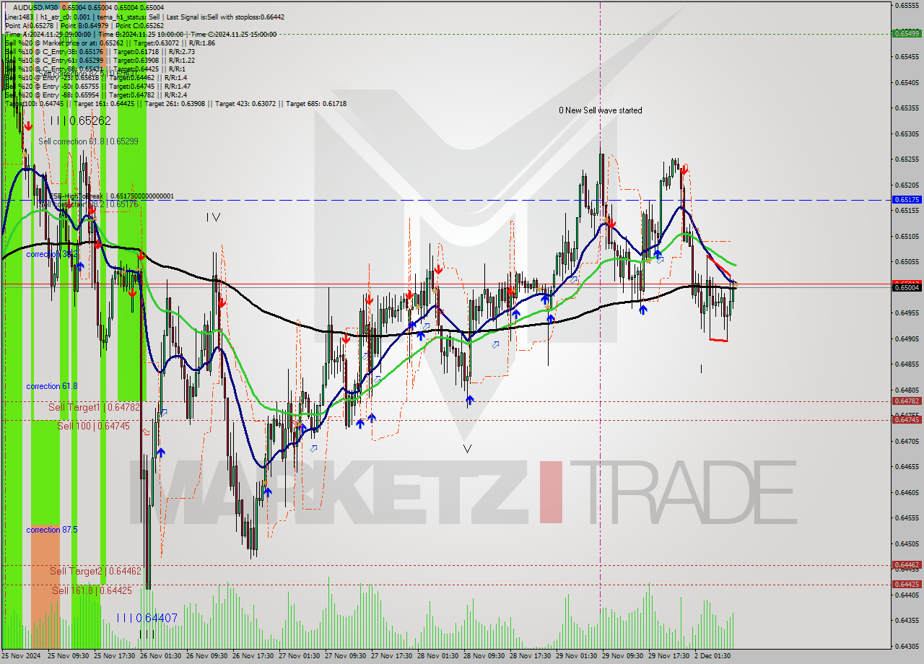Click the 'Target 685: 0.61718' info text

[316, 104]
